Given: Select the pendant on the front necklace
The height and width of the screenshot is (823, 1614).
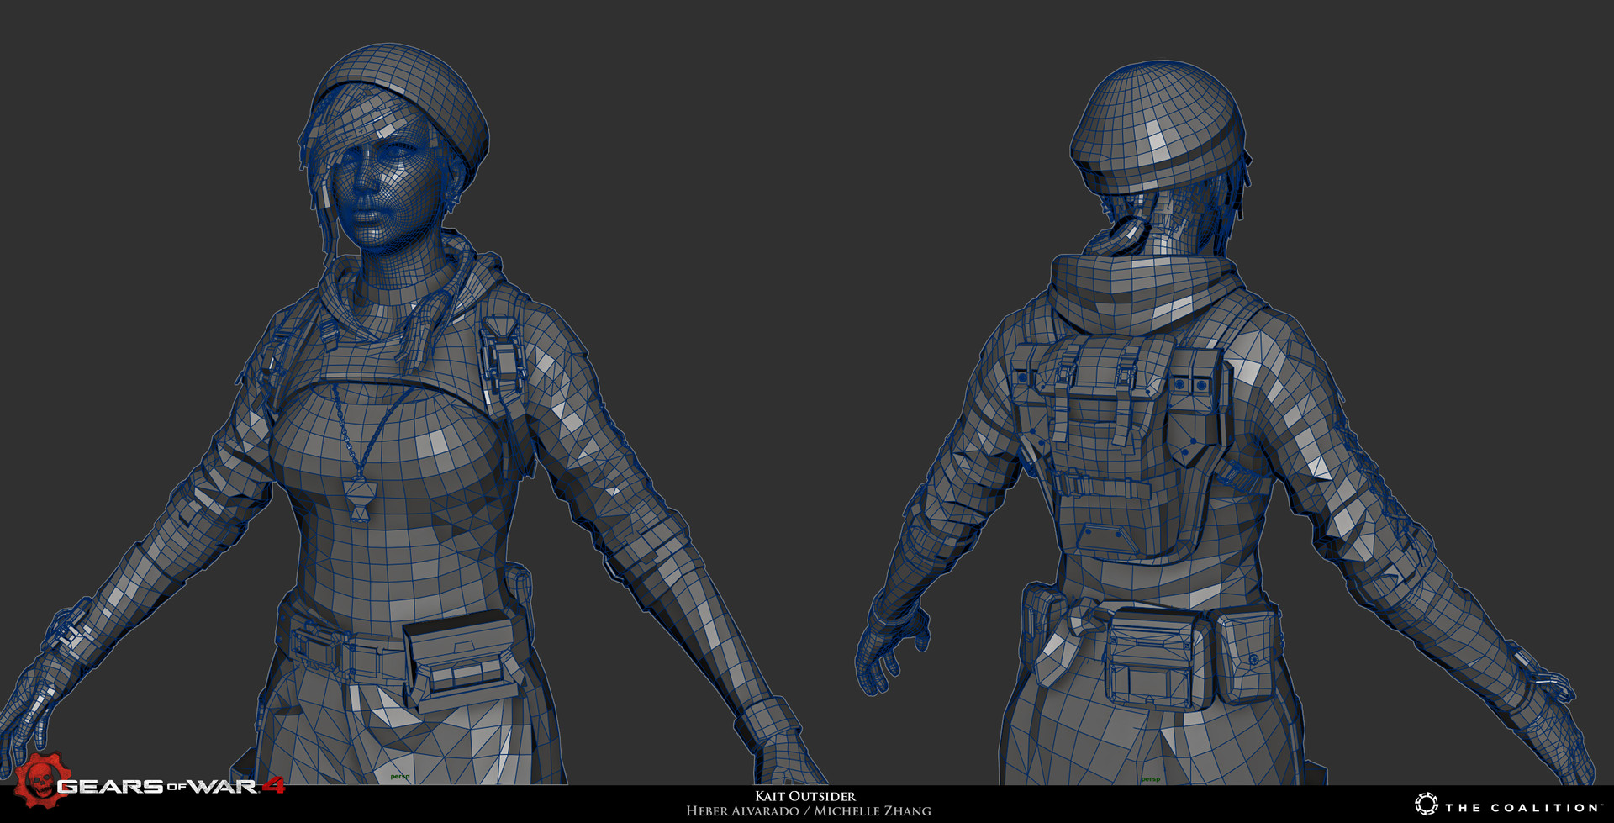Looking at the screenshot, I should pyautogui.click(x=360, y=501).
